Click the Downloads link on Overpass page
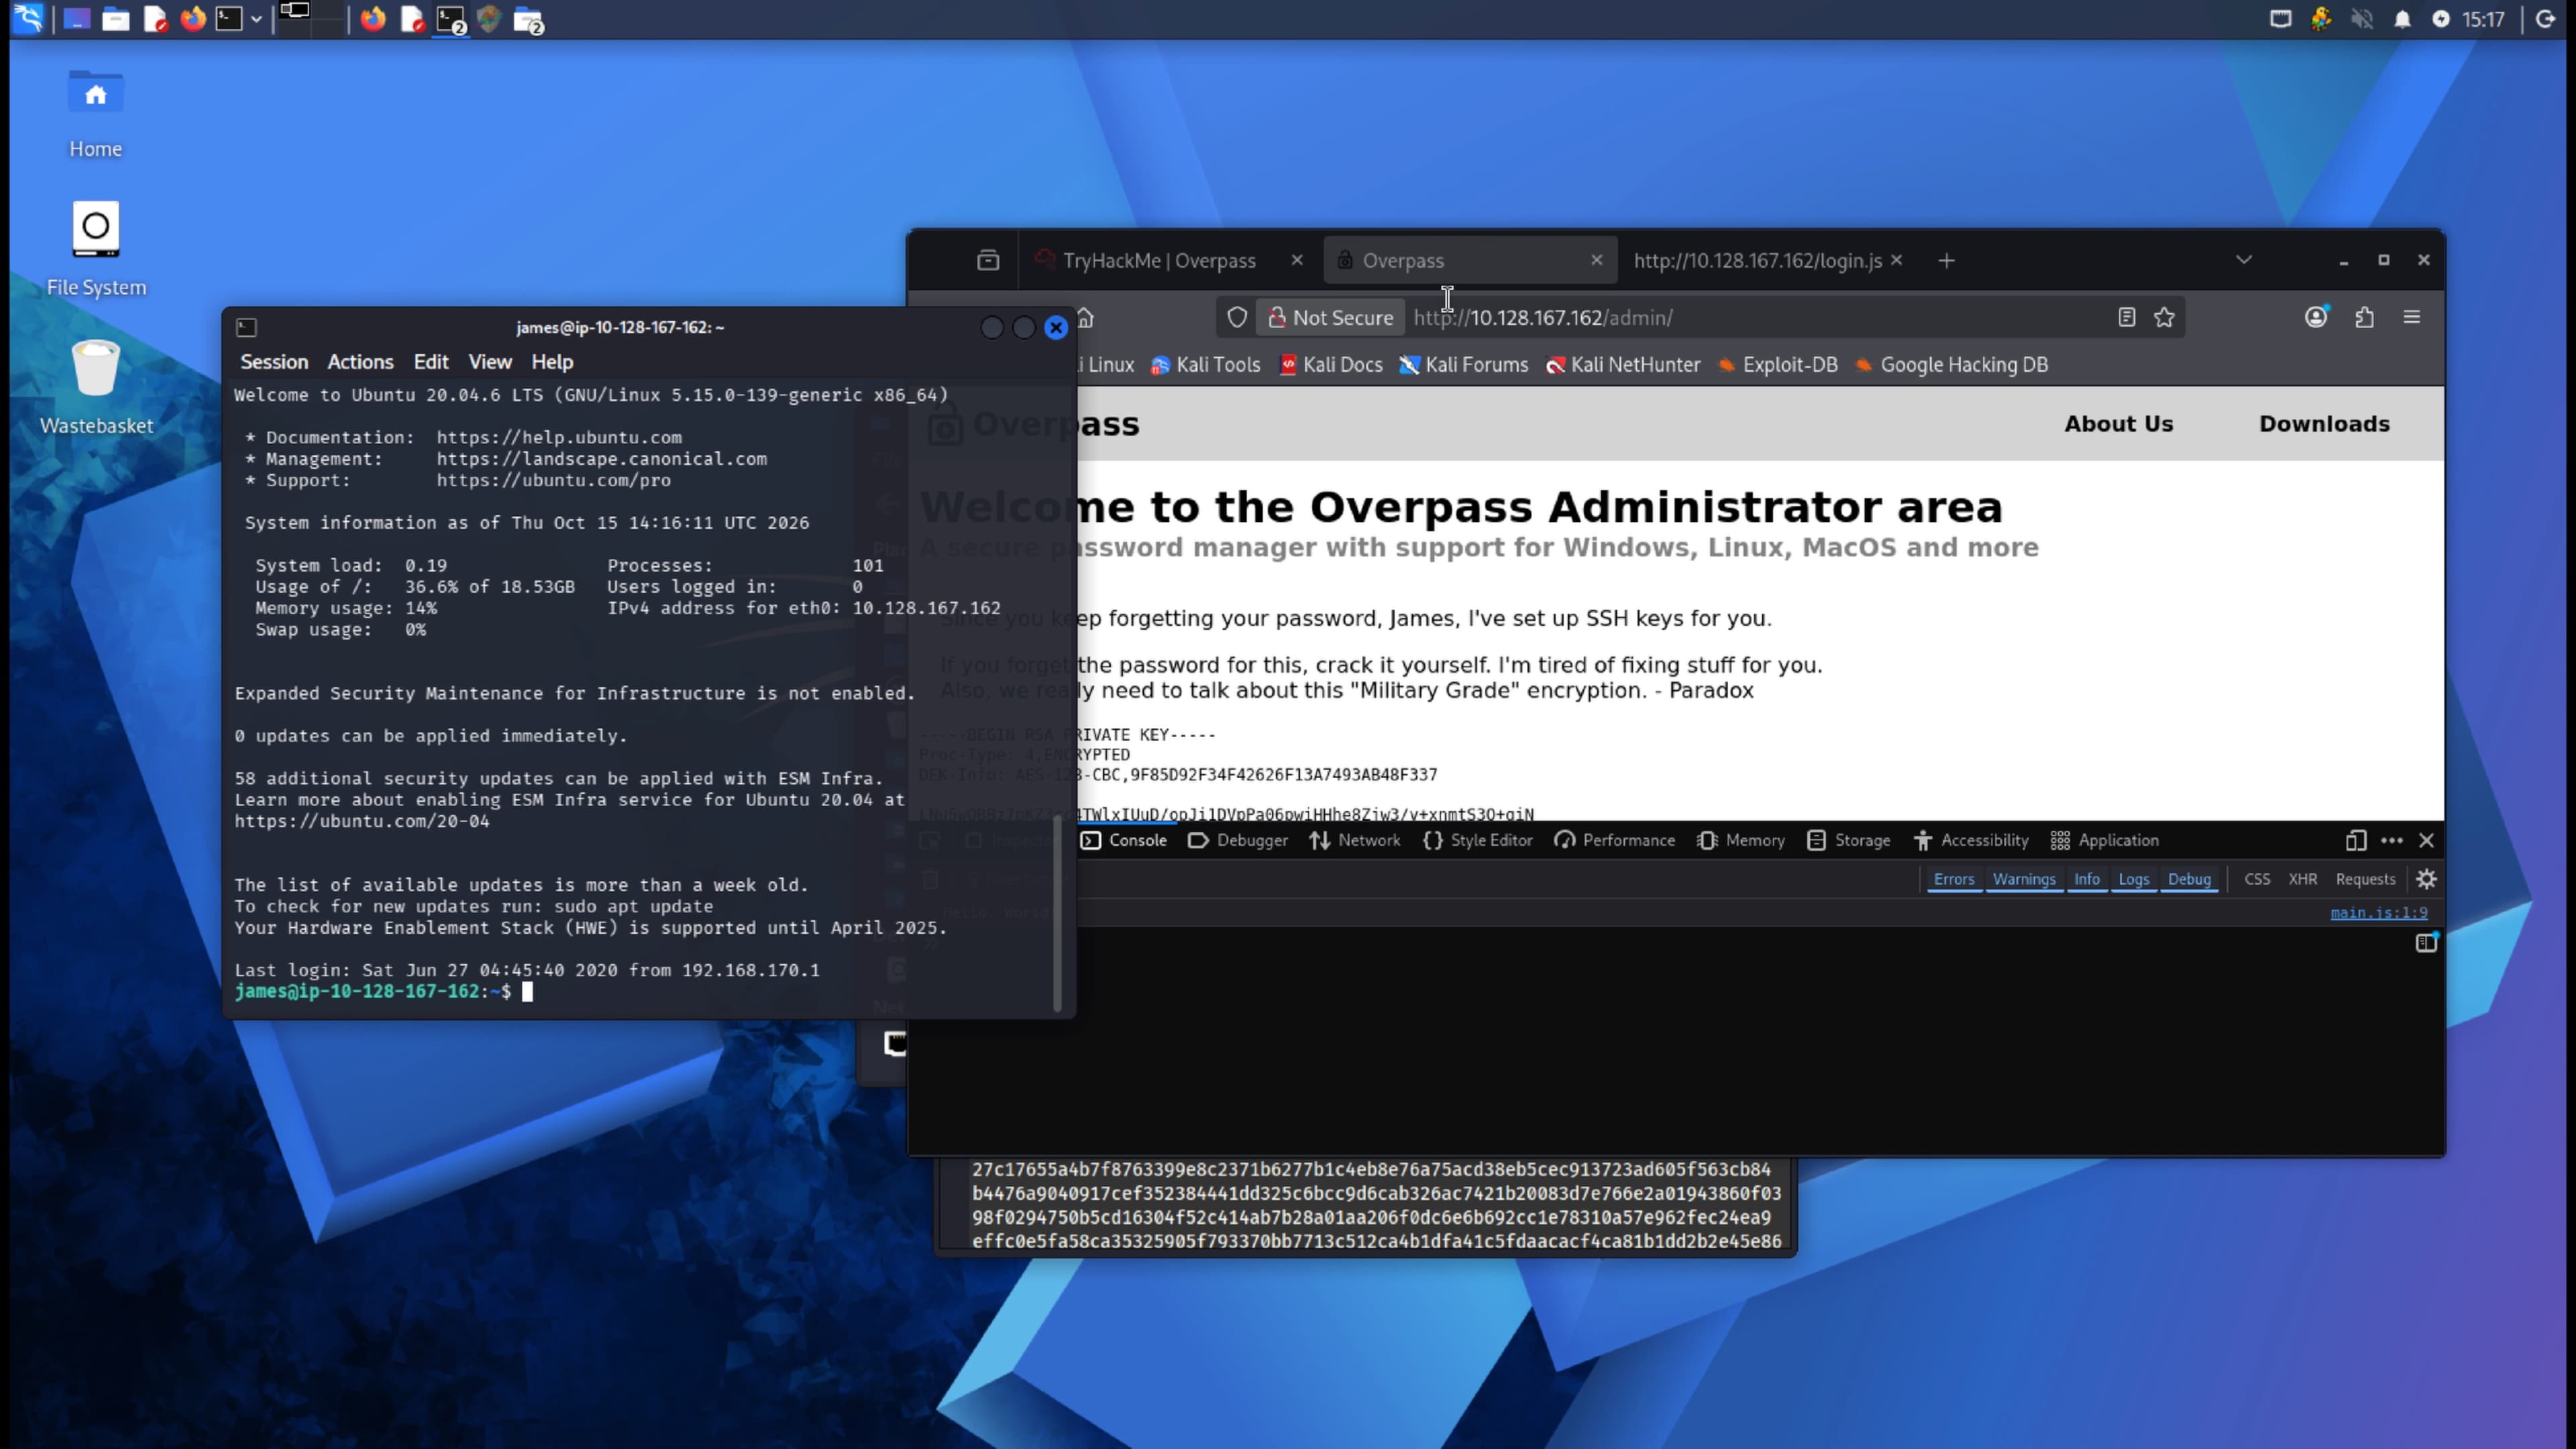Viewport: 2576px width, 1449px height. (x=2324, y=424)
